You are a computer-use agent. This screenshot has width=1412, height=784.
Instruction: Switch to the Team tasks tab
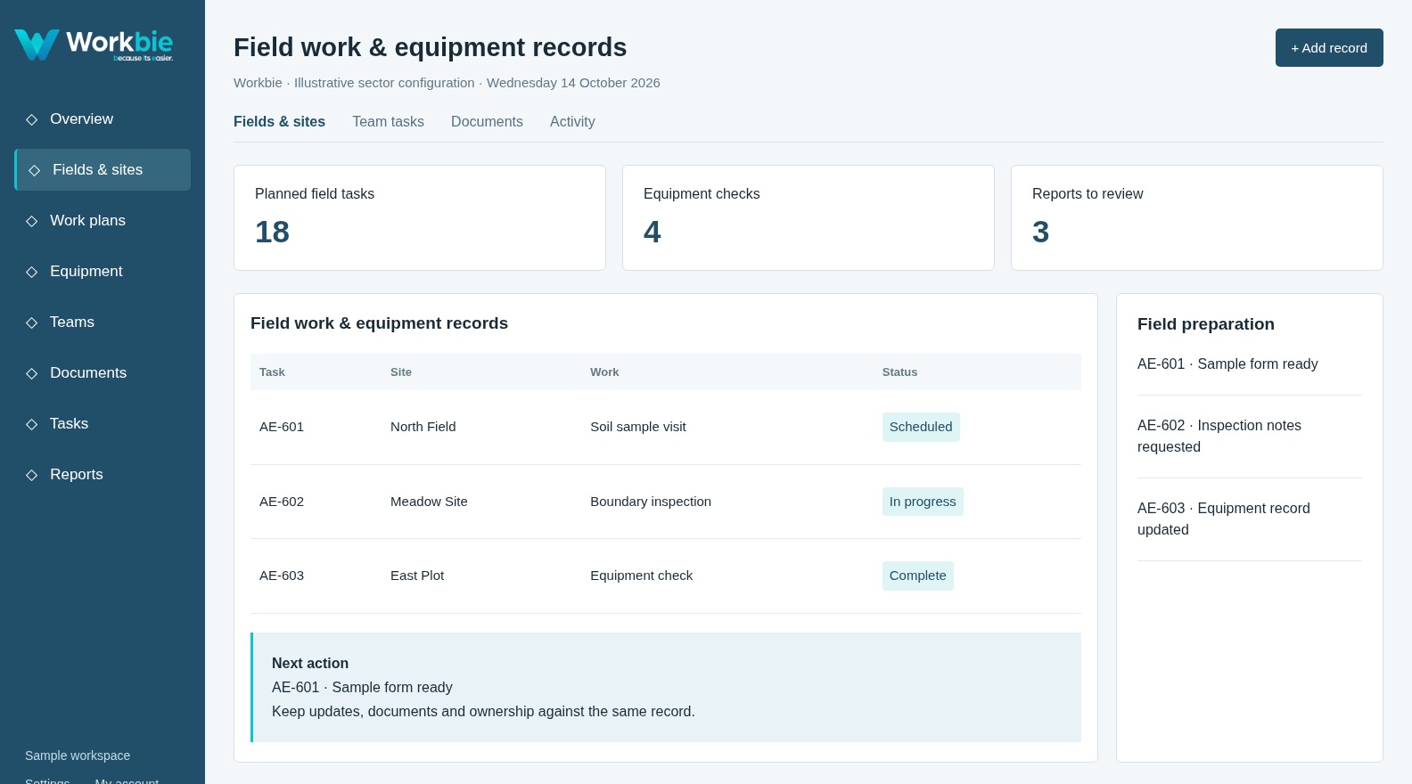click(388, 121)
